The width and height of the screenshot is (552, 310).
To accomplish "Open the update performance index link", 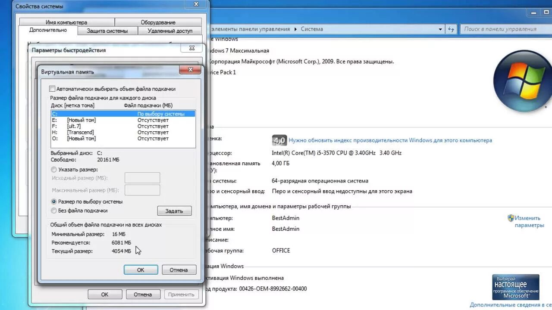I will (390, 140).
